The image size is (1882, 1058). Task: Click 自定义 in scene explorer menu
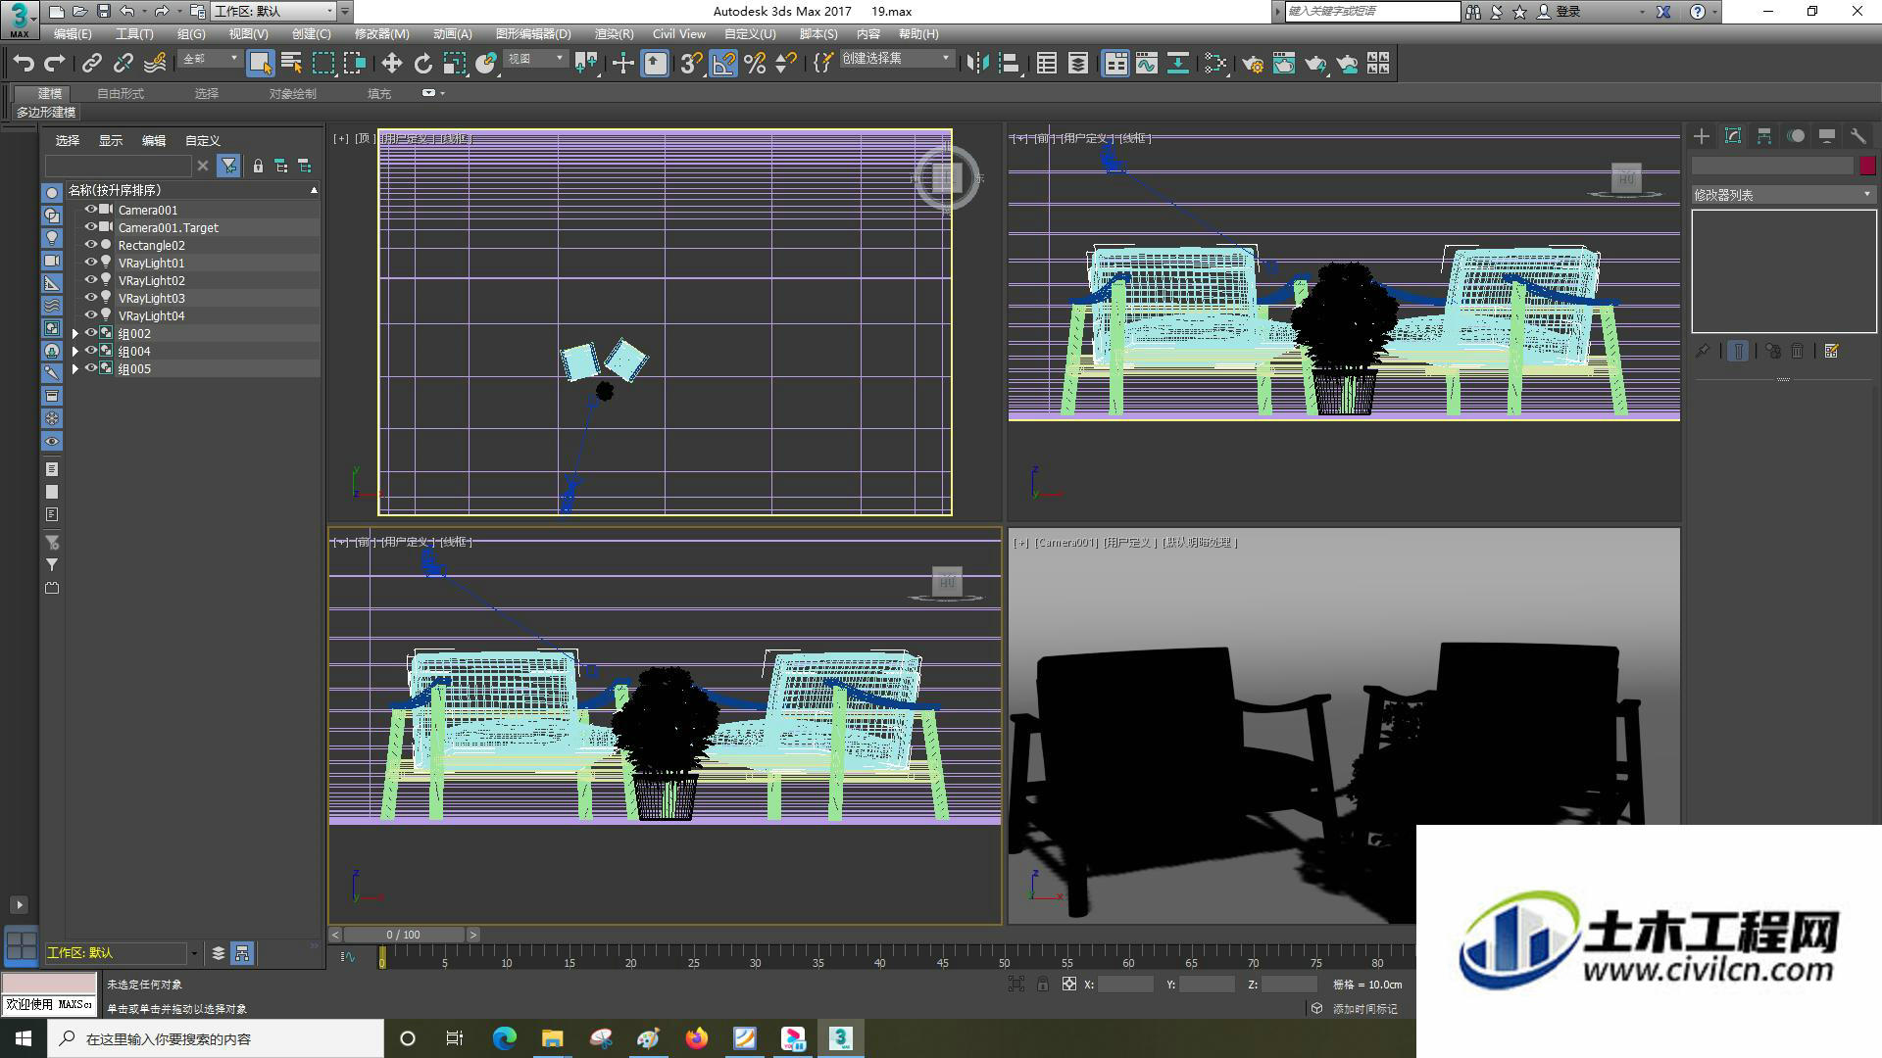point(202,141)
